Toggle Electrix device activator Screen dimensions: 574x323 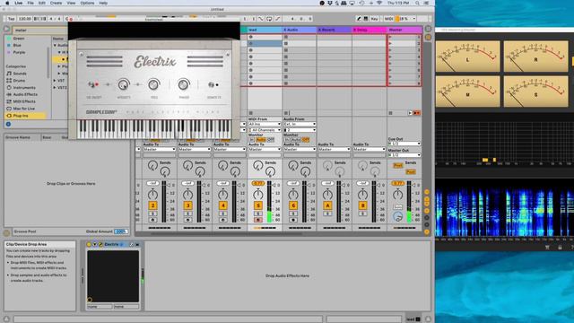(x=89, y=244)
